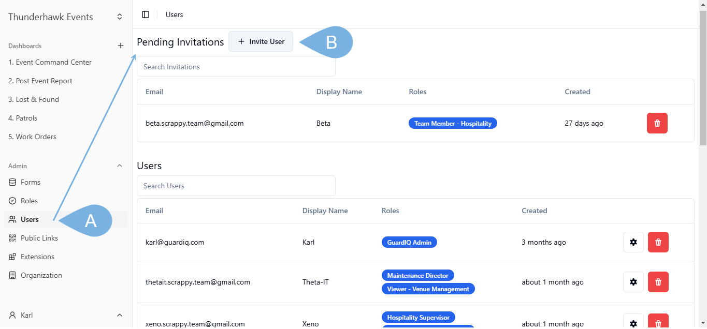Open the Work Orders dashboard
This screenshot has width=707, height=329.
click(32, 137)
